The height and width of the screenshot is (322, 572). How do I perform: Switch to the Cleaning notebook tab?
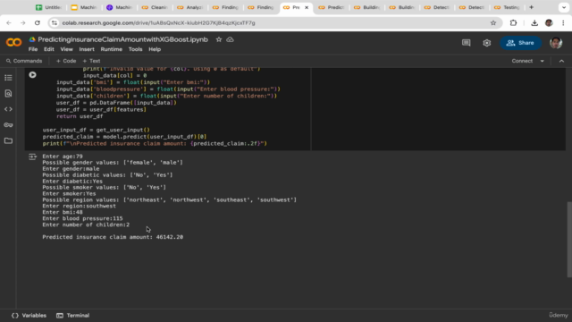tap(155, 7)
